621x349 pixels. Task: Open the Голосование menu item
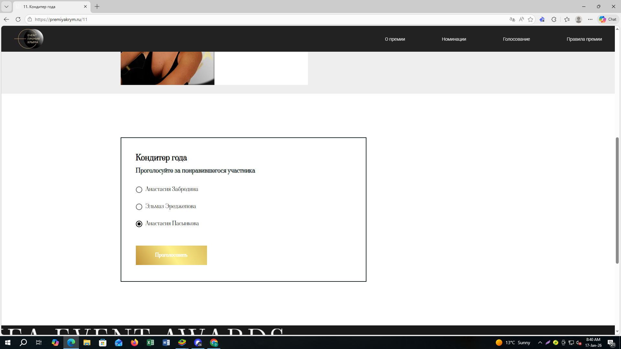(516, 39)
